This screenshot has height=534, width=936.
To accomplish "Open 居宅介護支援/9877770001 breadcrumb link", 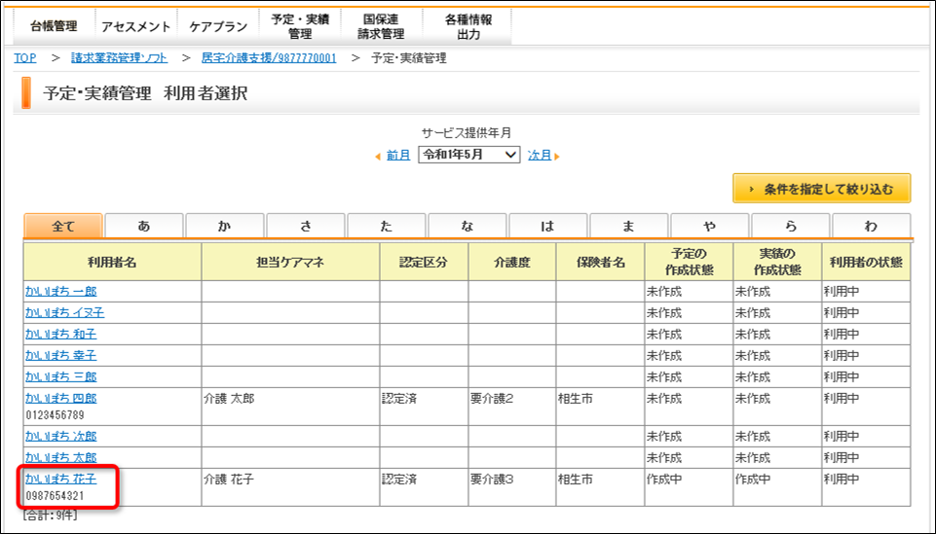I will point(269,57).
